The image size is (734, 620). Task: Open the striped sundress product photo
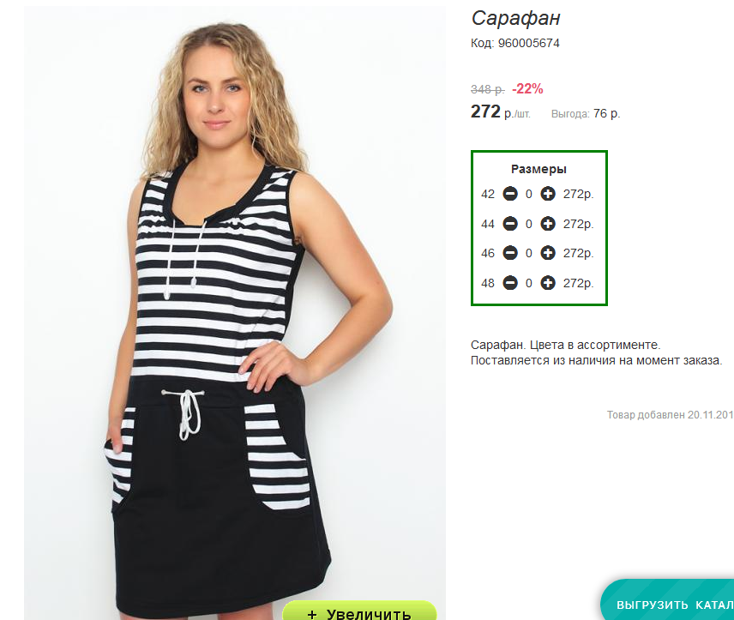pos(235,313)
